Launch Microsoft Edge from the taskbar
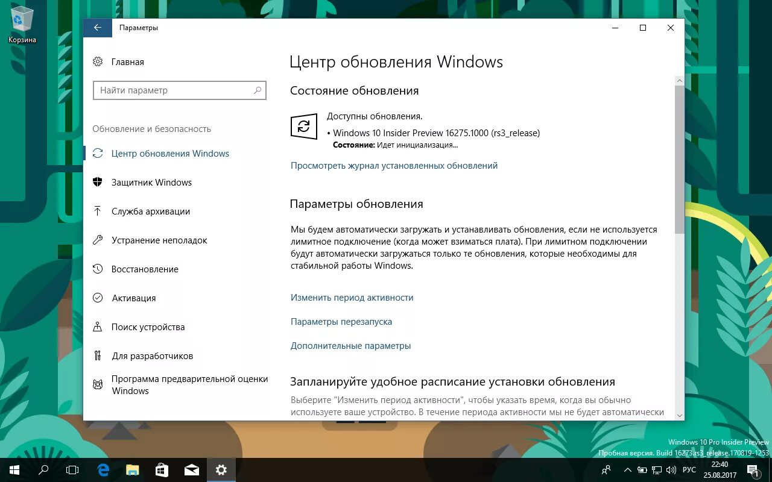The width and height of the screenshot is (772, 482). pyautogui.click(x=102, y=470)
